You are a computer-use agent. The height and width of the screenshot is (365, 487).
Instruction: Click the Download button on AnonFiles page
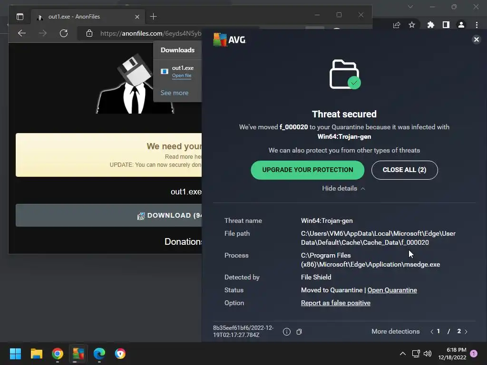[x=109, y=215]
